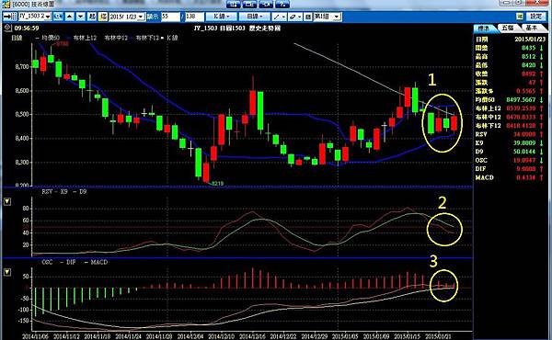This screenshot has width=552, height=340.
Task: Click the RSV row in the data panel
Action: [x=511, y=134]
